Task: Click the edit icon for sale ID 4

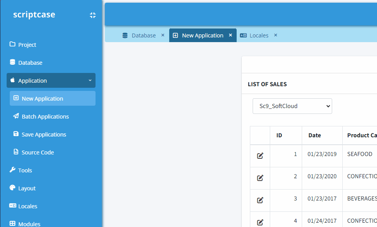Action: [260, 222]
